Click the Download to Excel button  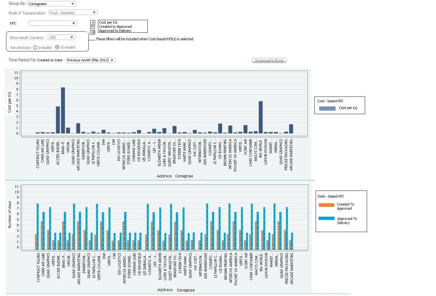click(x=269, y=60)
